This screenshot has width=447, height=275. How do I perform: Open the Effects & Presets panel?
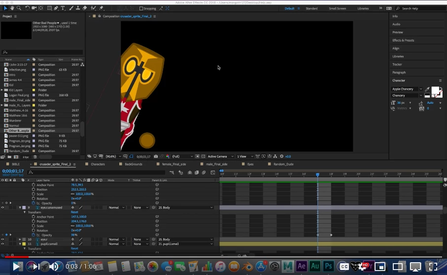tap(403, 40)
